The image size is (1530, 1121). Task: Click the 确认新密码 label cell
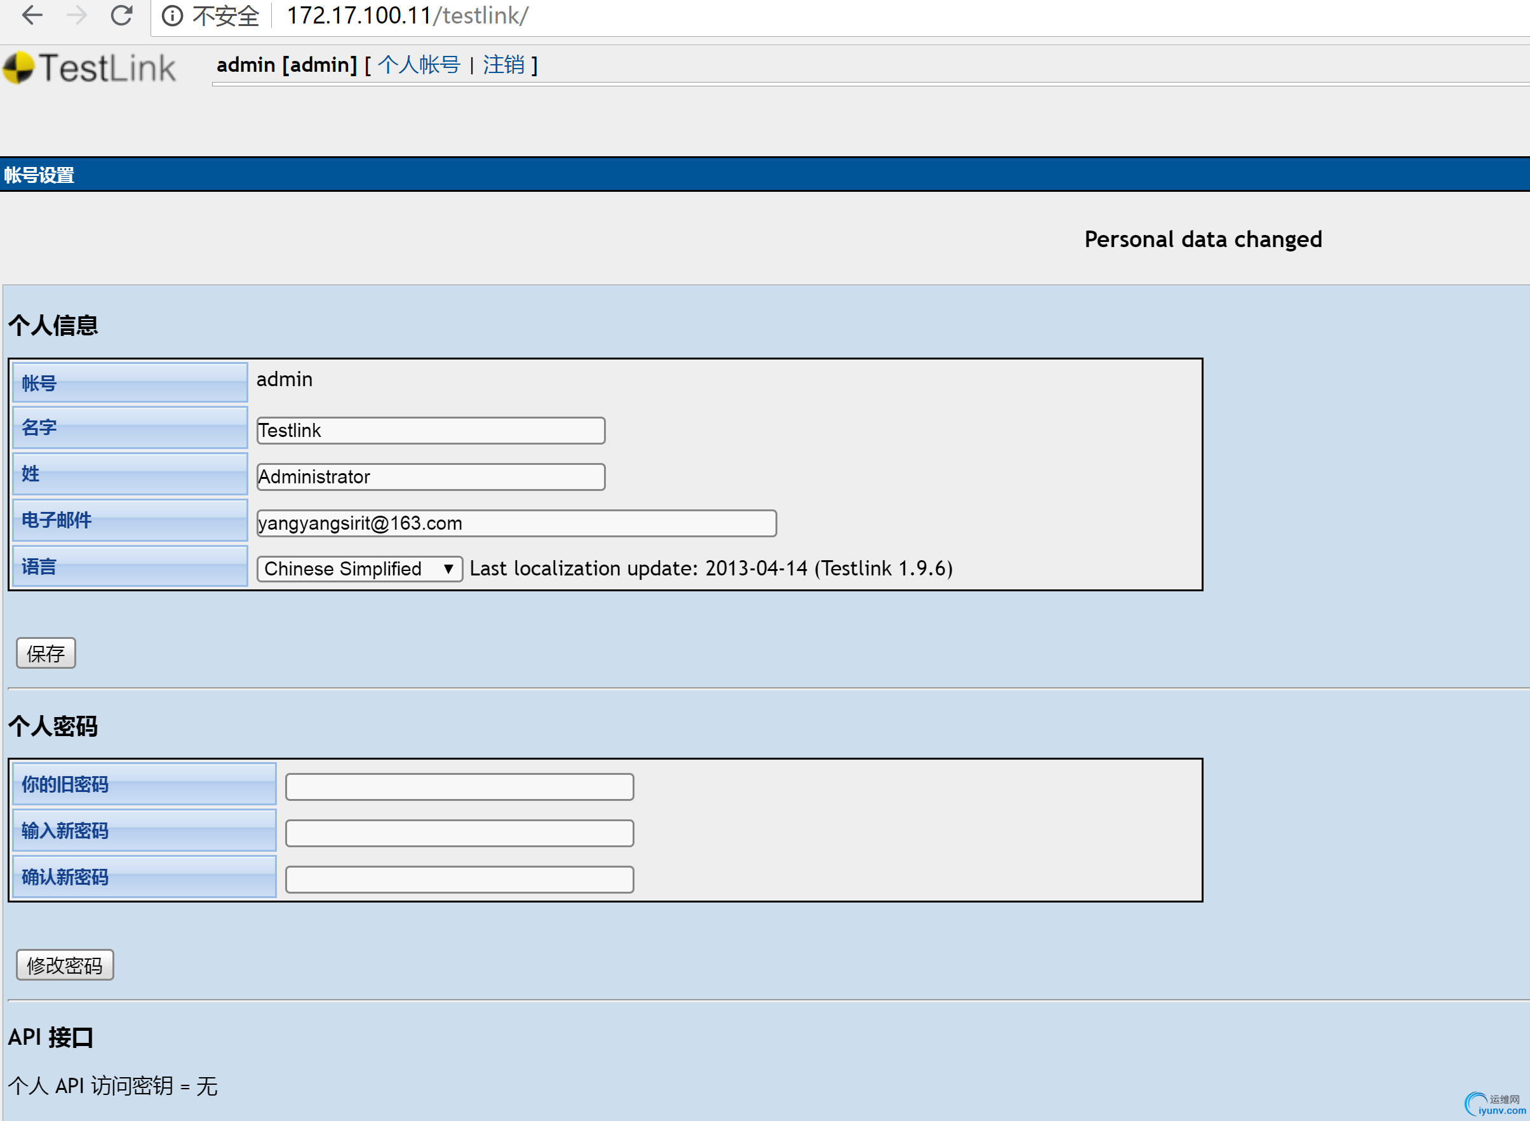[x=145, y=876]
